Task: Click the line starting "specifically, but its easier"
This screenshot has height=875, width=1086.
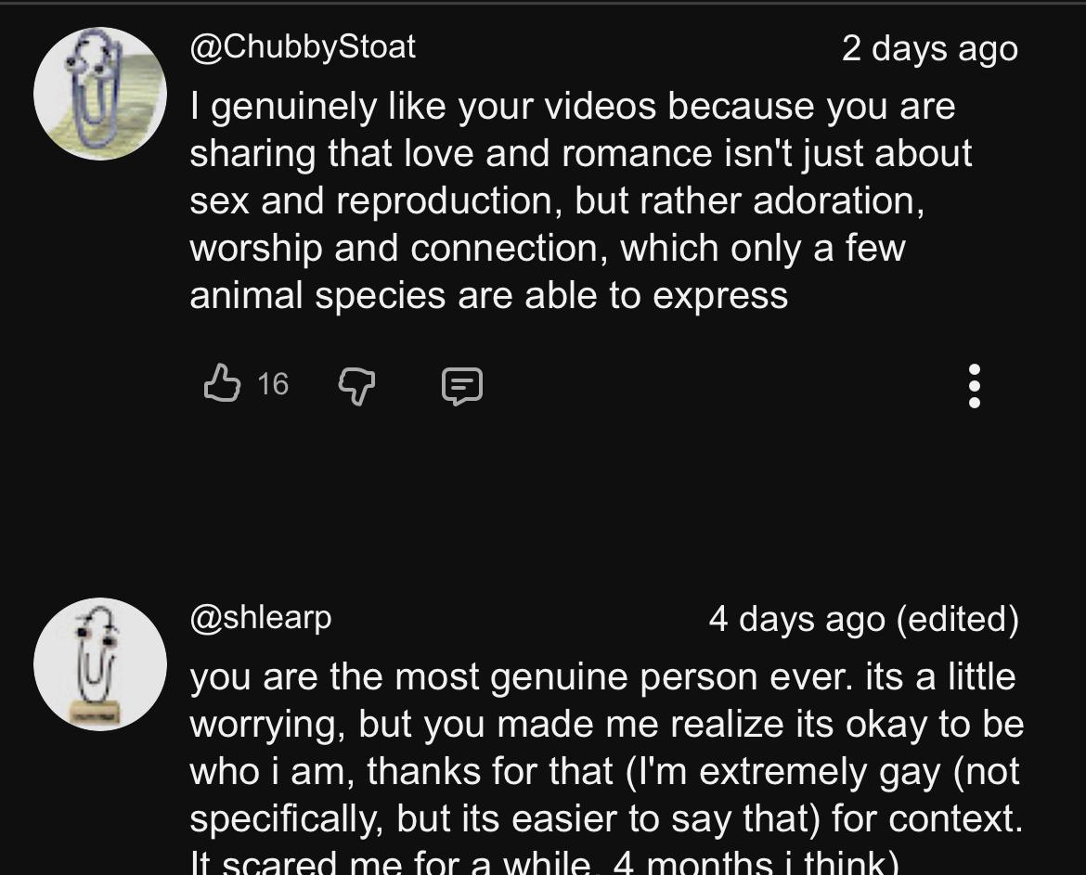Action: coord(606,819)
